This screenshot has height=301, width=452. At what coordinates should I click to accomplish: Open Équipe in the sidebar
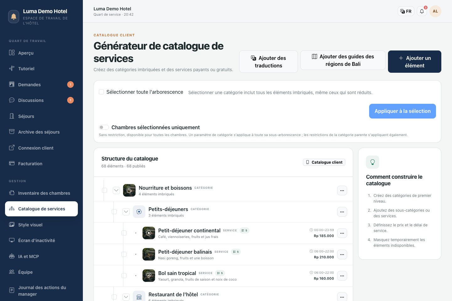point(41,272)
